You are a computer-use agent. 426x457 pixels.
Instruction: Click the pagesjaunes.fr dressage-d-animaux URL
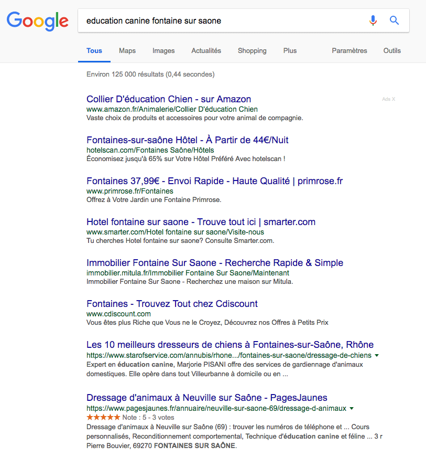216,409
